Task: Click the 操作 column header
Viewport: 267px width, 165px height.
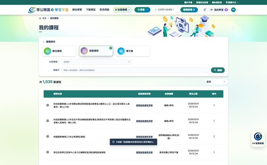Action: tap(214, 94)
